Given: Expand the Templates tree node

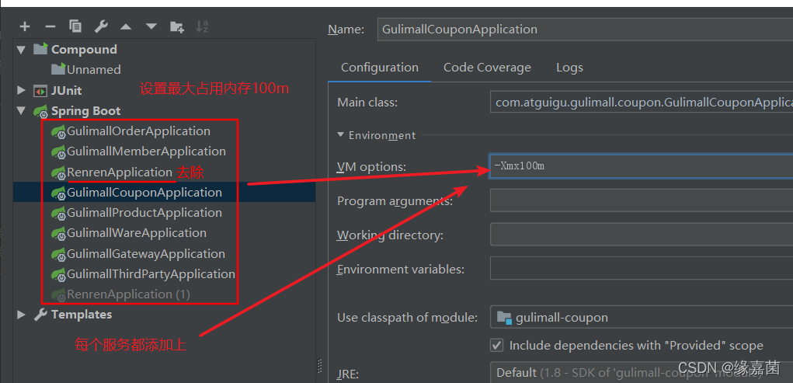Looking at the screenshot, I should (21, 315).
